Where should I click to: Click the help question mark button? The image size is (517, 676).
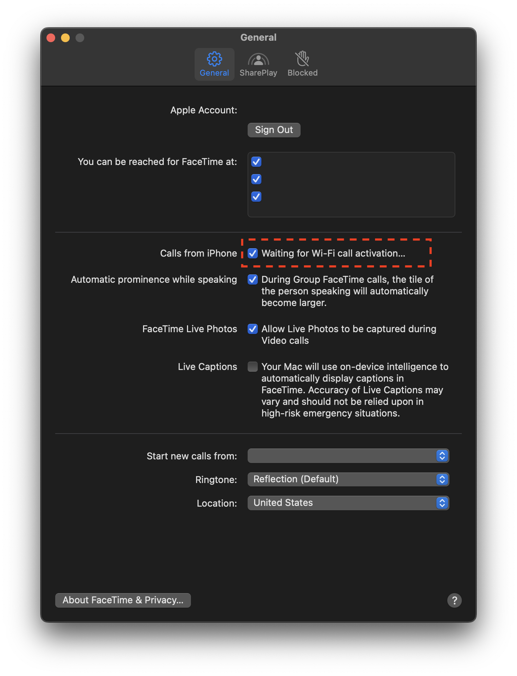454,600
